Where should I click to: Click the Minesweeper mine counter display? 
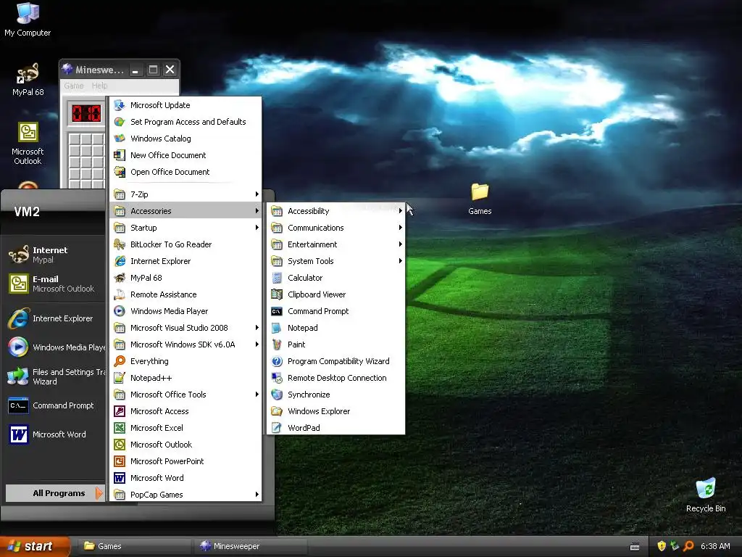(86, 113)
